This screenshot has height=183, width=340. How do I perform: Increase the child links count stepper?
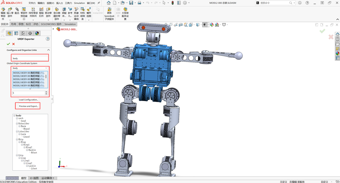pyautogui.click(x=46, y=92)
